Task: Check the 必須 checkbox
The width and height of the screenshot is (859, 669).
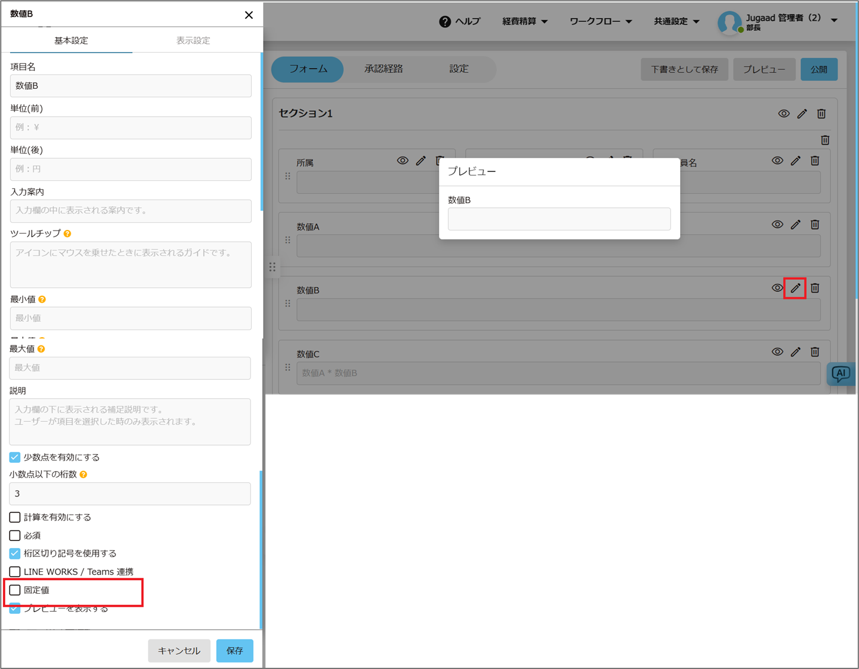Action: pyautogui.click(x=15, y=536)
